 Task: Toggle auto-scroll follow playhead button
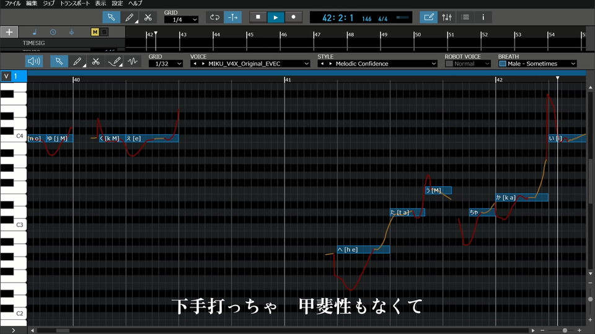(x=232, y=17)
